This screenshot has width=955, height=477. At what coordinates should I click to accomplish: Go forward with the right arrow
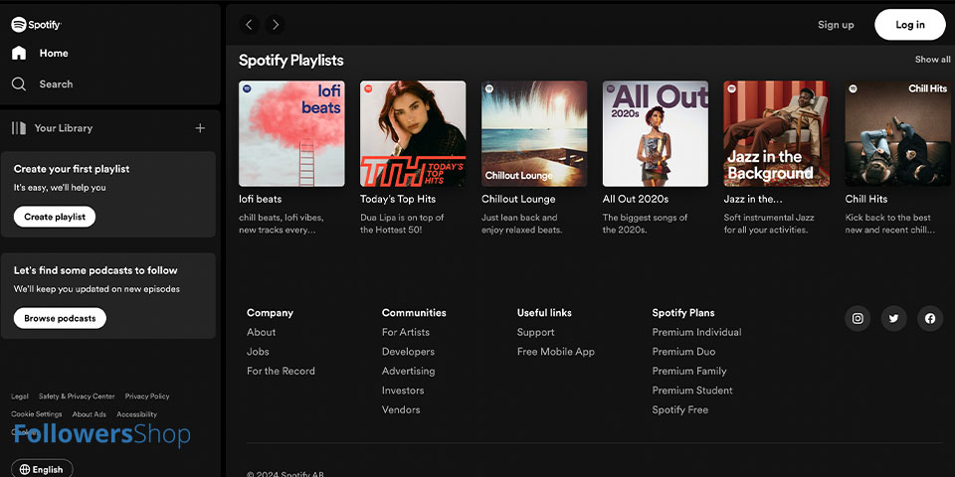(x=276, y=24)
